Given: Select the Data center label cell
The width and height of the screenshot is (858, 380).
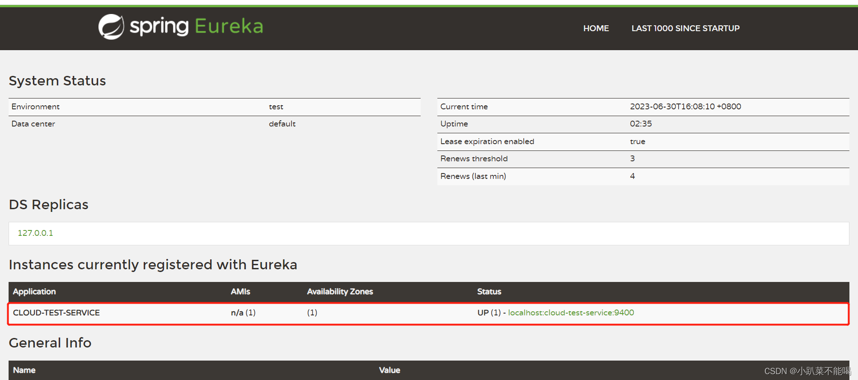Looking at the screenshot, I should point(33,124).
